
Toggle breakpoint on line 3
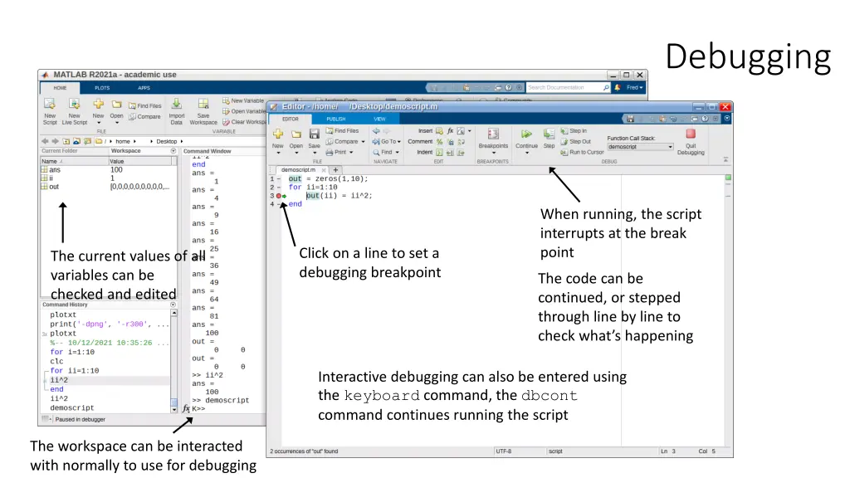(279, 196)
